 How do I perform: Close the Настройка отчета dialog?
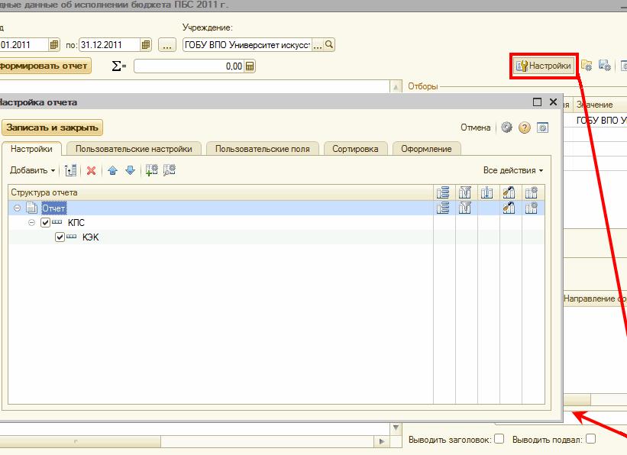click(x=554, y=102)
